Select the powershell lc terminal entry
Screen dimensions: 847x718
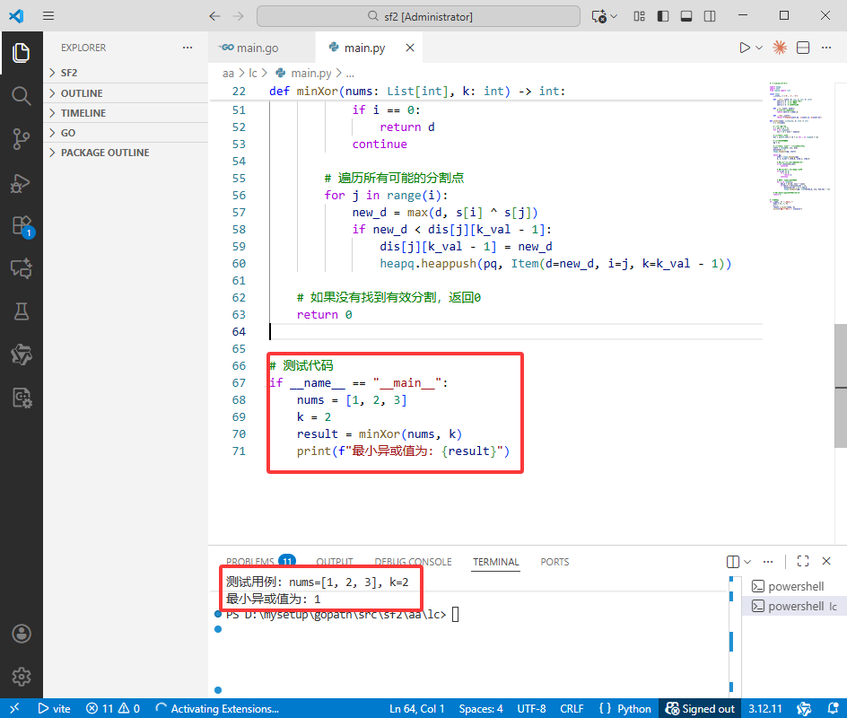pos(794,606)
